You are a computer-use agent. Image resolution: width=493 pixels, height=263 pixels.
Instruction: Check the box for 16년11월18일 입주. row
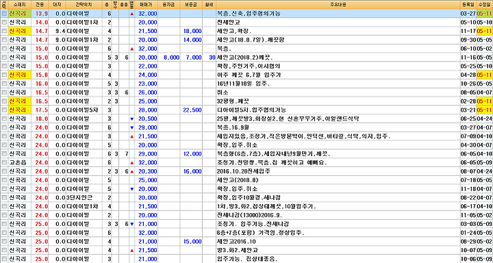click(4, 84)
